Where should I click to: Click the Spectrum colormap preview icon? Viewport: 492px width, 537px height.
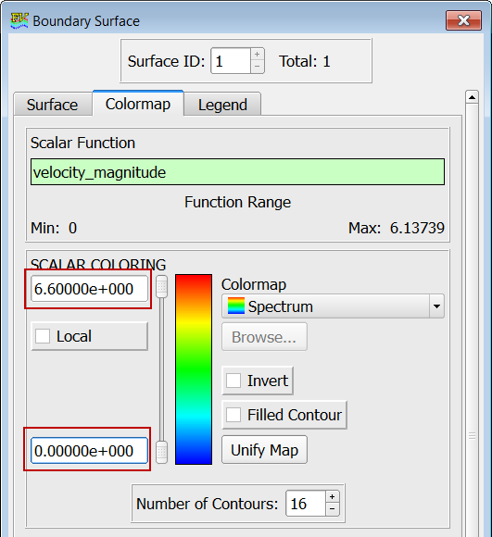[236, 306]
